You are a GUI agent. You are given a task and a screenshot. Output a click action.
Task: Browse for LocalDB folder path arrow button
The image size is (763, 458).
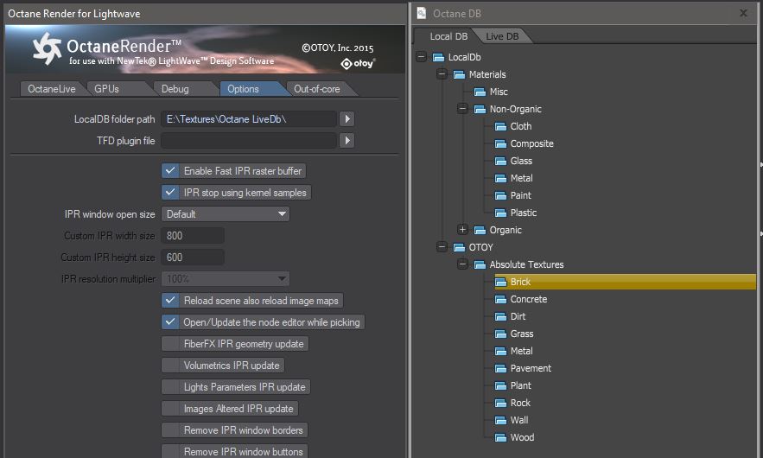click(x=347, y=118)
